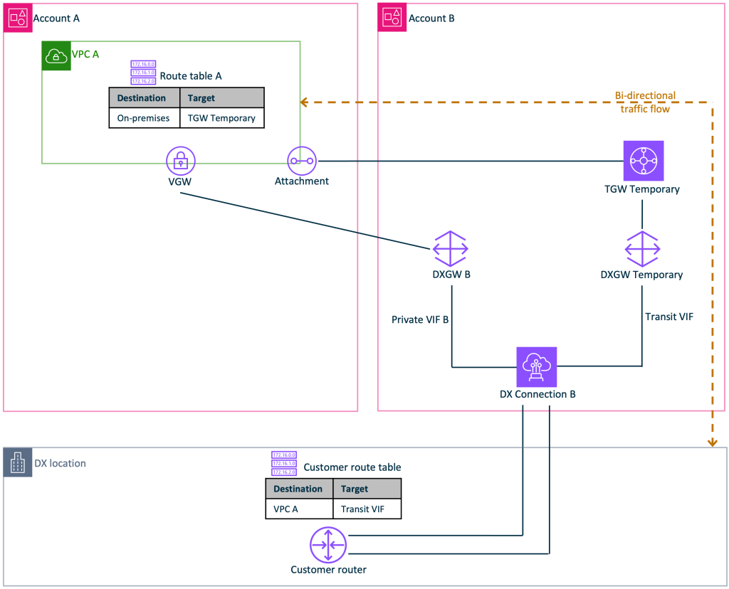The width and height of the screenshot is (729, 589).
Task: Click the Customer route table icon
Action: 284,463
